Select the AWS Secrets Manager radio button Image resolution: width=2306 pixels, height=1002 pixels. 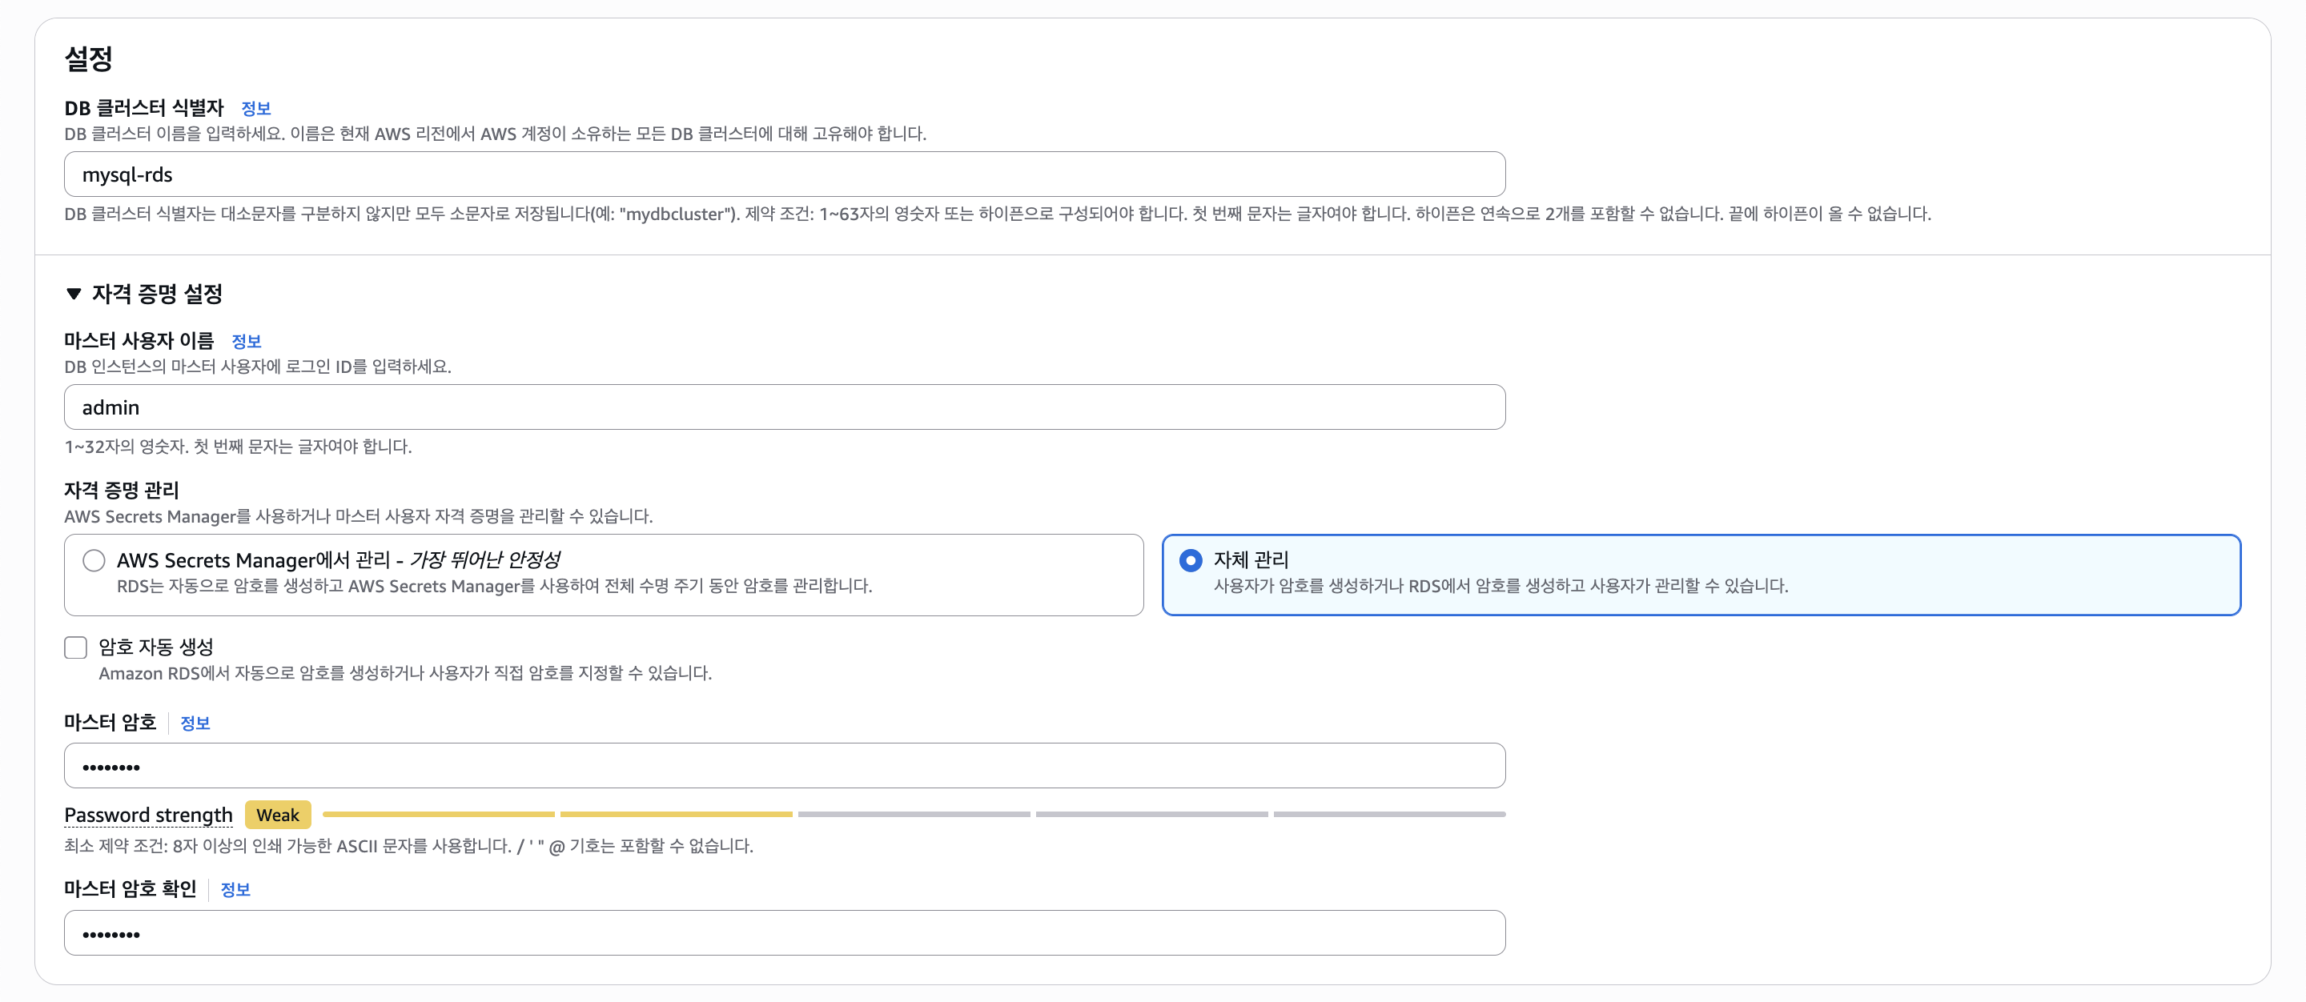point(94,560)
